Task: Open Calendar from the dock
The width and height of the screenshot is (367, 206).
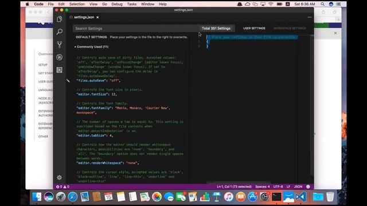Action: (x=108, y=197)
